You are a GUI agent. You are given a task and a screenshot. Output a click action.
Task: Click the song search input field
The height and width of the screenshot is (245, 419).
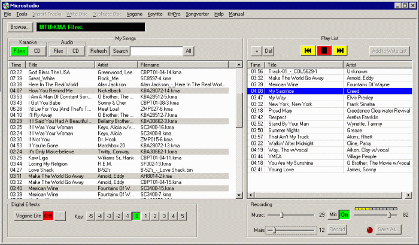156,52
